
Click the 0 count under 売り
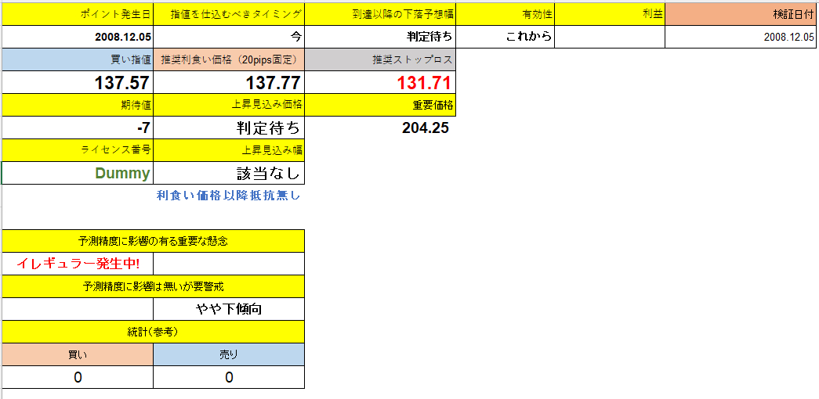(230, 377)
